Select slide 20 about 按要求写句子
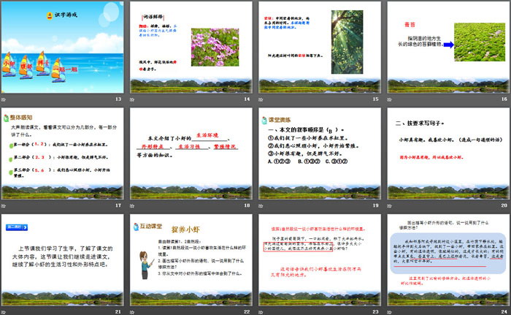 (448, 153)
